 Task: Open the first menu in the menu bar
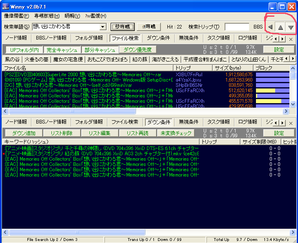tap(17, 16)
